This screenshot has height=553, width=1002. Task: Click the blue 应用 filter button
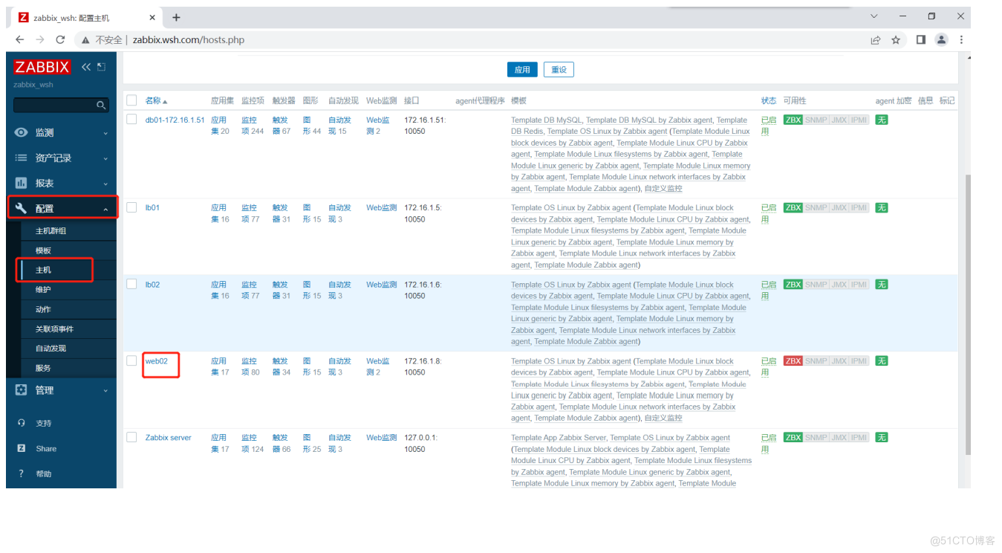522,69
